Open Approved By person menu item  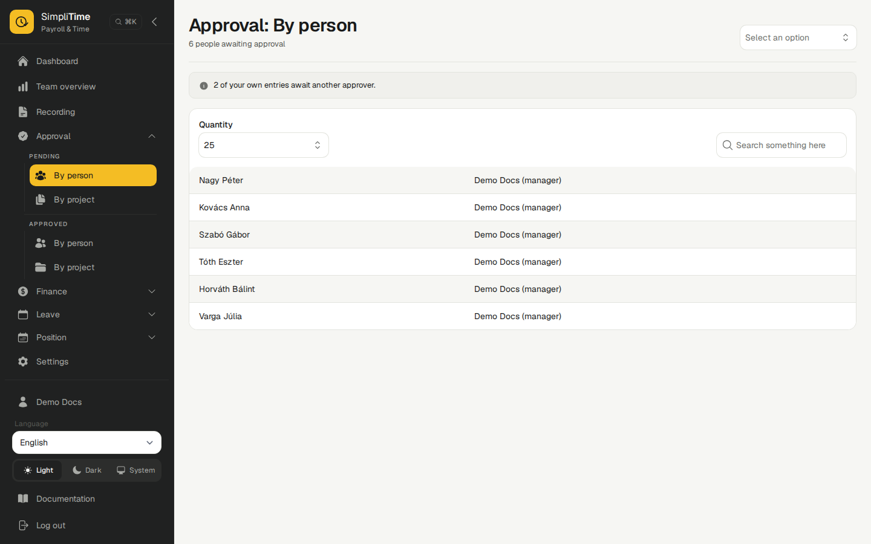(93, 243)
